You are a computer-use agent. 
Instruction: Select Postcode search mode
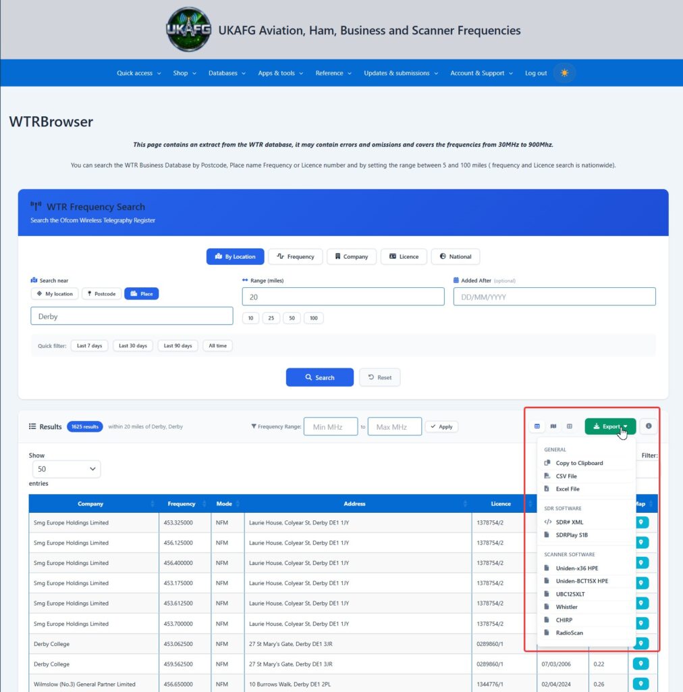pos(102,293)
